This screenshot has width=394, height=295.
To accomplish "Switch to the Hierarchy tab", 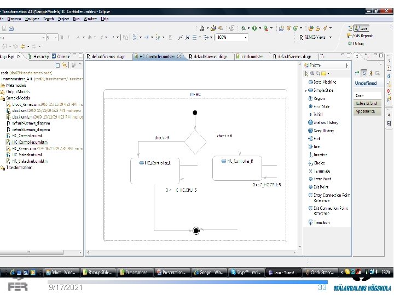I will tap(38, 56).
